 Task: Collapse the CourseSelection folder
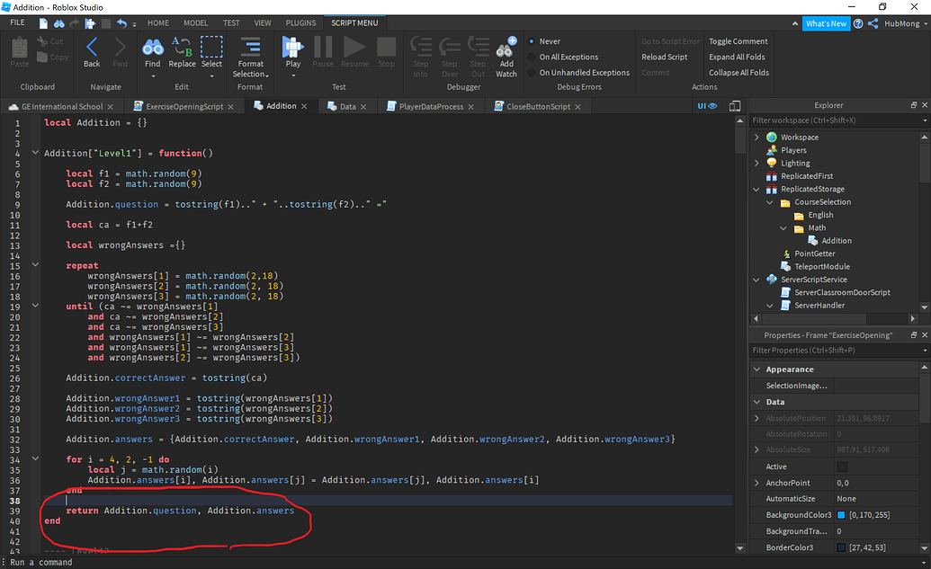point(770,202)
